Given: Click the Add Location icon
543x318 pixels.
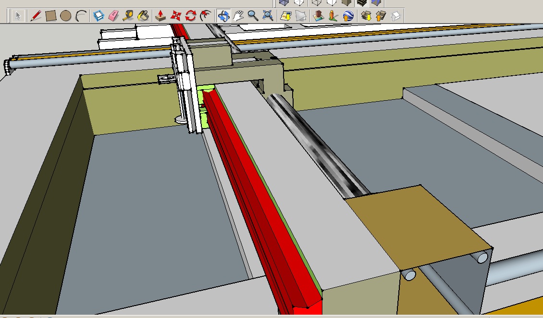Looking at the screenshot, I should (x=286, y=15).
